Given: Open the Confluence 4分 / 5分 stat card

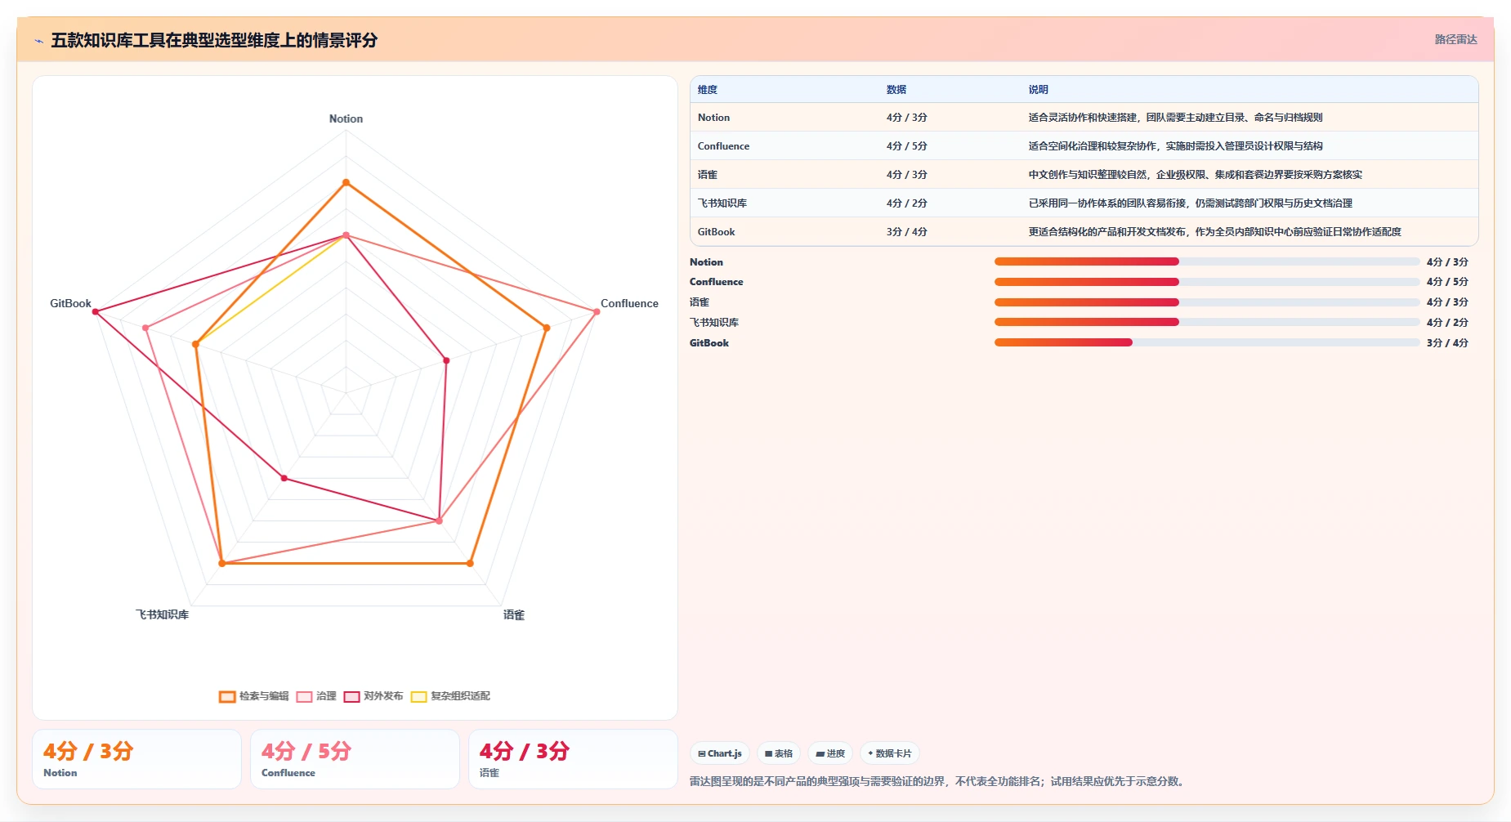Looking at the screenshot, I should pyautogui.click(x=355, y=759).
